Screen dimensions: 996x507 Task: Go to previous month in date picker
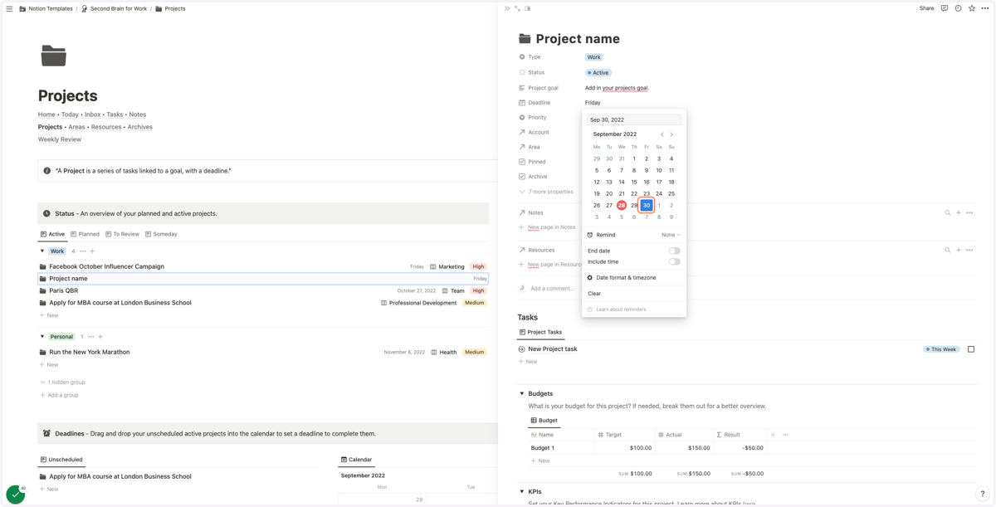click(x=662, y=134)
